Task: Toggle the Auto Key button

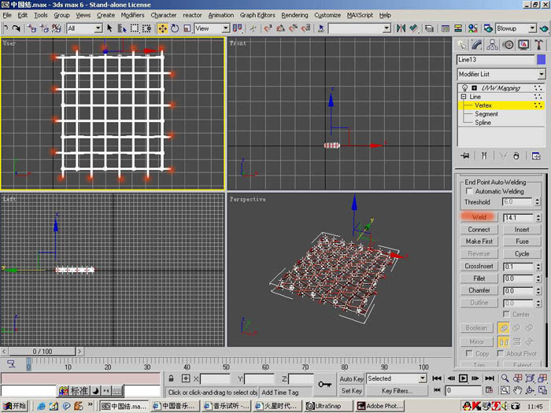Action: pyautogui.click(x=351, y=378)
